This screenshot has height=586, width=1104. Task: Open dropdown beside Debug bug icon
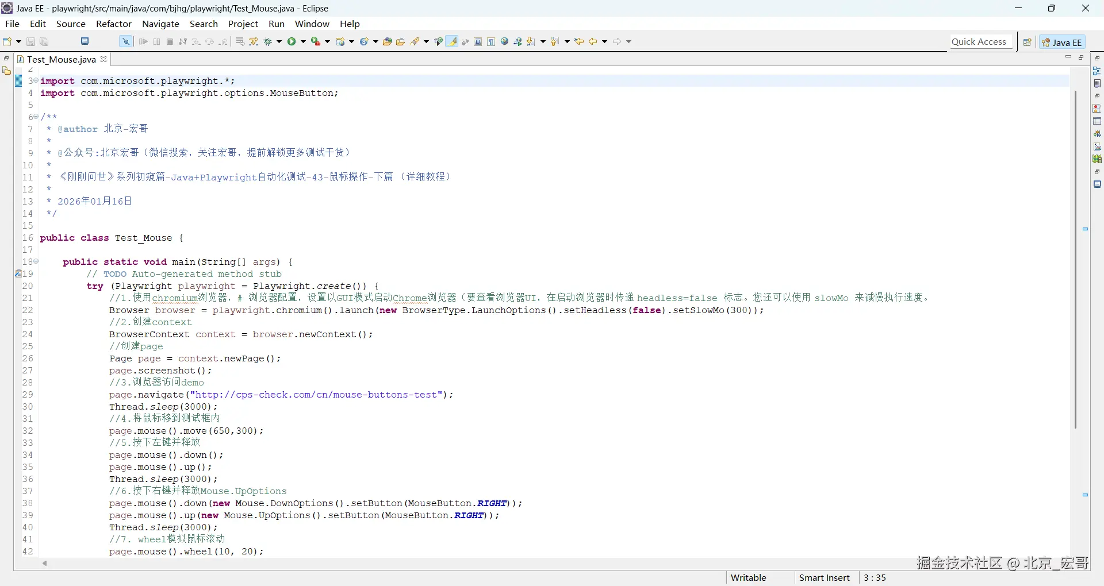point(279,41)
